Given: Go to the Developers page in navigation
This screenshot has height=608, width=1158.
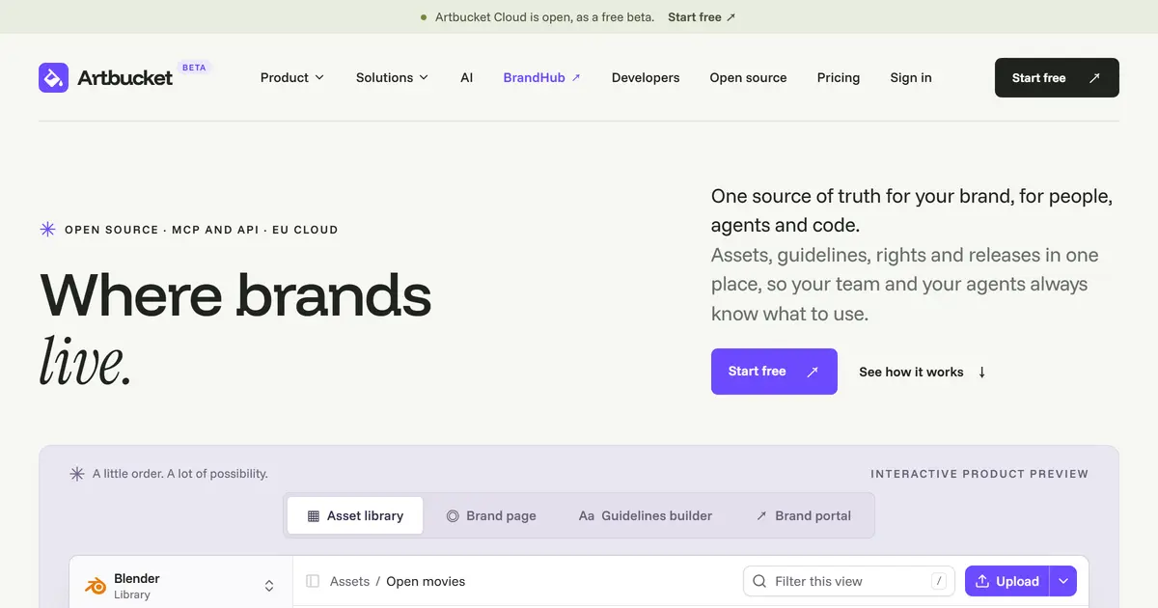Looking at the screenshot, I should click(x=646, y=77).
